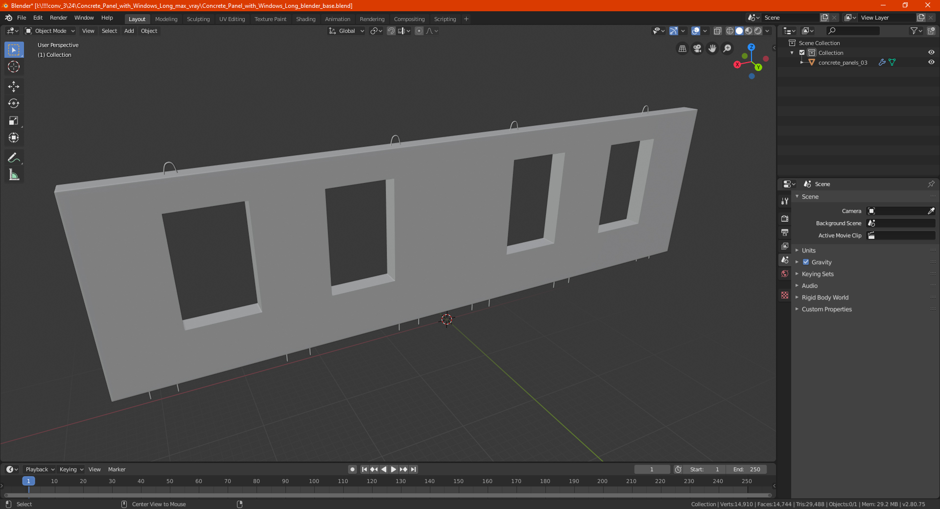Choose the Scale tool
The image size is (940, 509).
click(14, 120)
